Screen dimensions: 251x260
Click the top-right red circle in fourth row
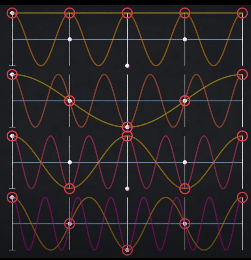coord(242,197)
